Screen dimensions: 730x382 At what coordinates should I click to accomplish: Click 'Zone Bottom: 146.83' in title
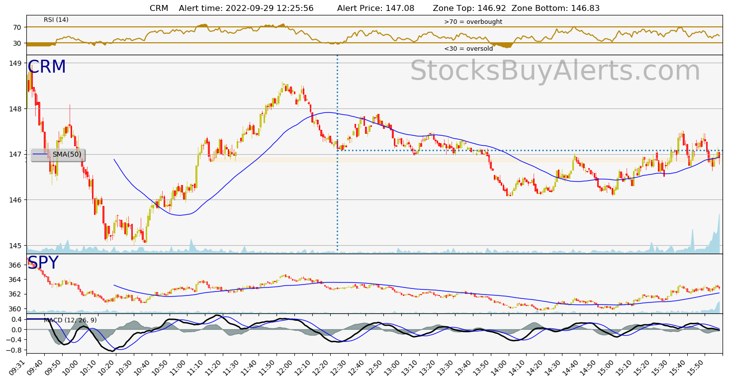(x=555, y=8)
